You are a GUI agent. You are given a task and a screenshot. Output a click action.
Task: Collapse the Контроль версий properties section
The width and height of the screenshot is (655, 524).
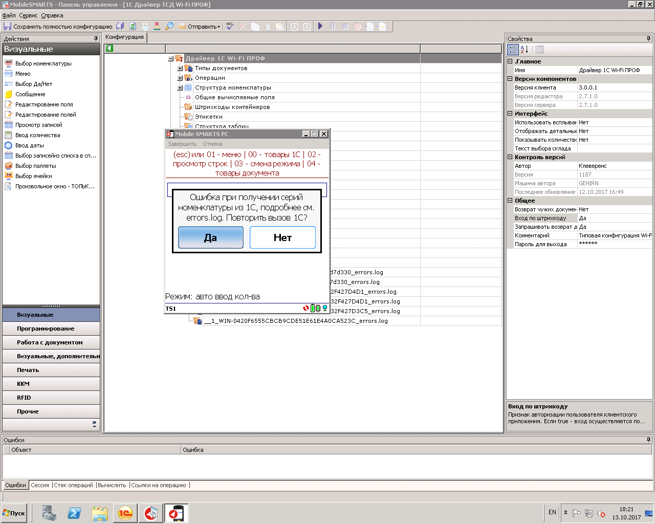(510, 157)
